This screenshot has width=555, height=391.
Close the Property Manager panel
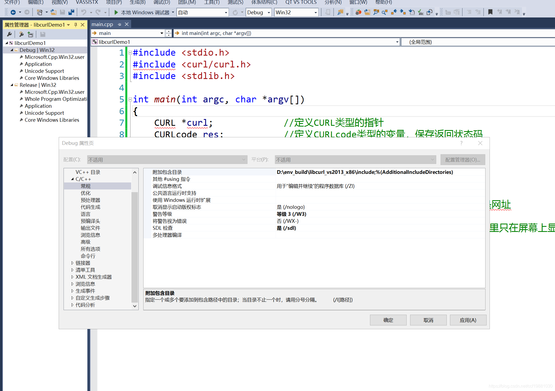[x=83, y=25]
